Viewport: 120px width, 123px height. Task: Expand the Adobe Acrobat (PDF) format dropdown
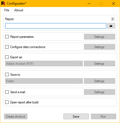[x=44, y=64]
